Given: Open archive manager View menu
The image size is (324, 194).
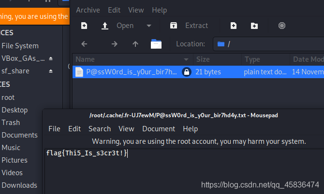Looking at the screenshot, I should point(136,10).
